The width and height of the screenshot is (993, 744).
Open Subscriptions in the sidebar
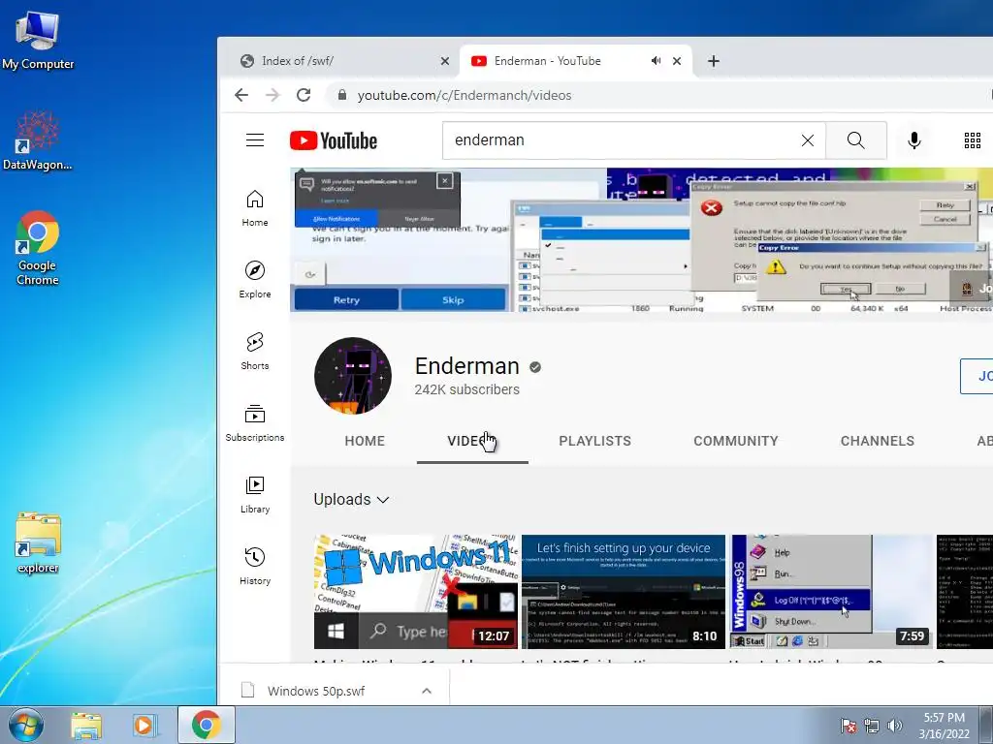255,423
